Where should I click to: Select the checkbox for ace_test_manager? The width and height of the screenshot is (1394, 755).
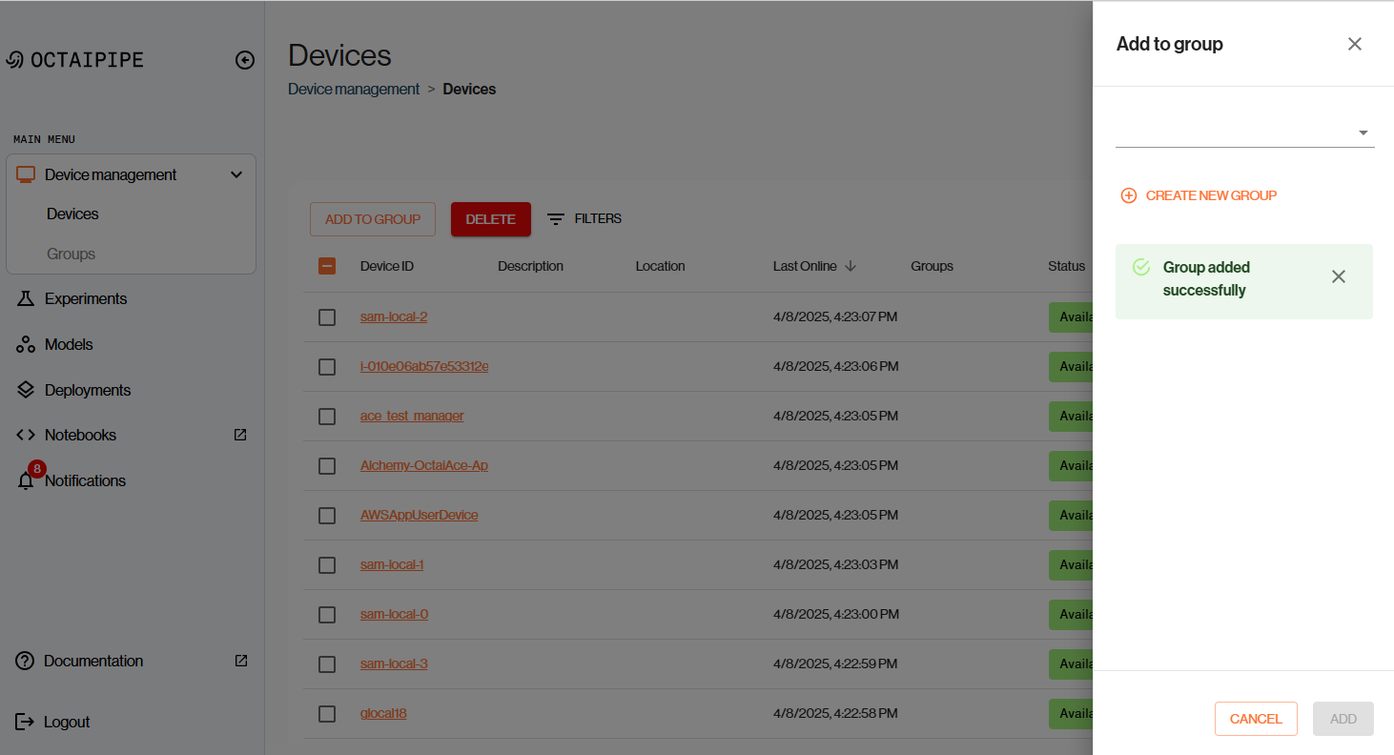click(x=327, y=417)
